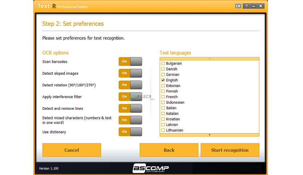The height and width of the screenshot is (175, 303).
Task: Toggle the Use dictionary switch
Action: (130, 132)
